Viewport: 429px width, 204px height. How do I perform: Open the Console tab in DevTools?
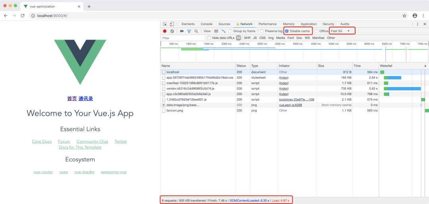point(206,24)
